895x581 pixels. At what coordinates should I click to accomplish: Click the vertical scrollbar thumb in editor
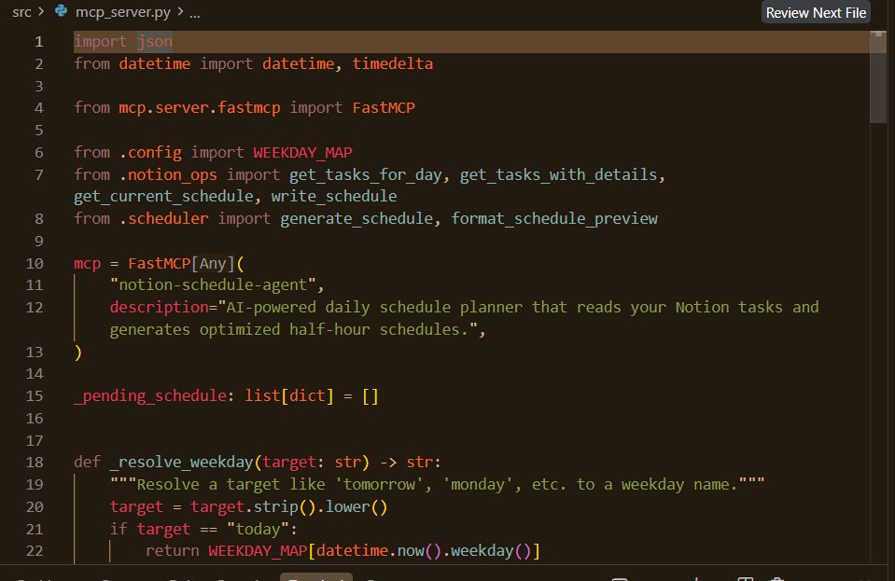tap(878, 77)
